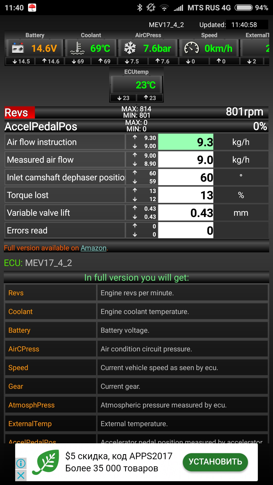Close the ad with the X icon
273x485 pixels.
coord(21,475)
